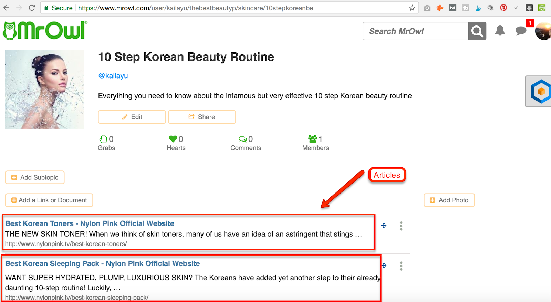This screenshot has width=551, height=302.
Task: Click the topic cover photo
Action: point(44,90)
